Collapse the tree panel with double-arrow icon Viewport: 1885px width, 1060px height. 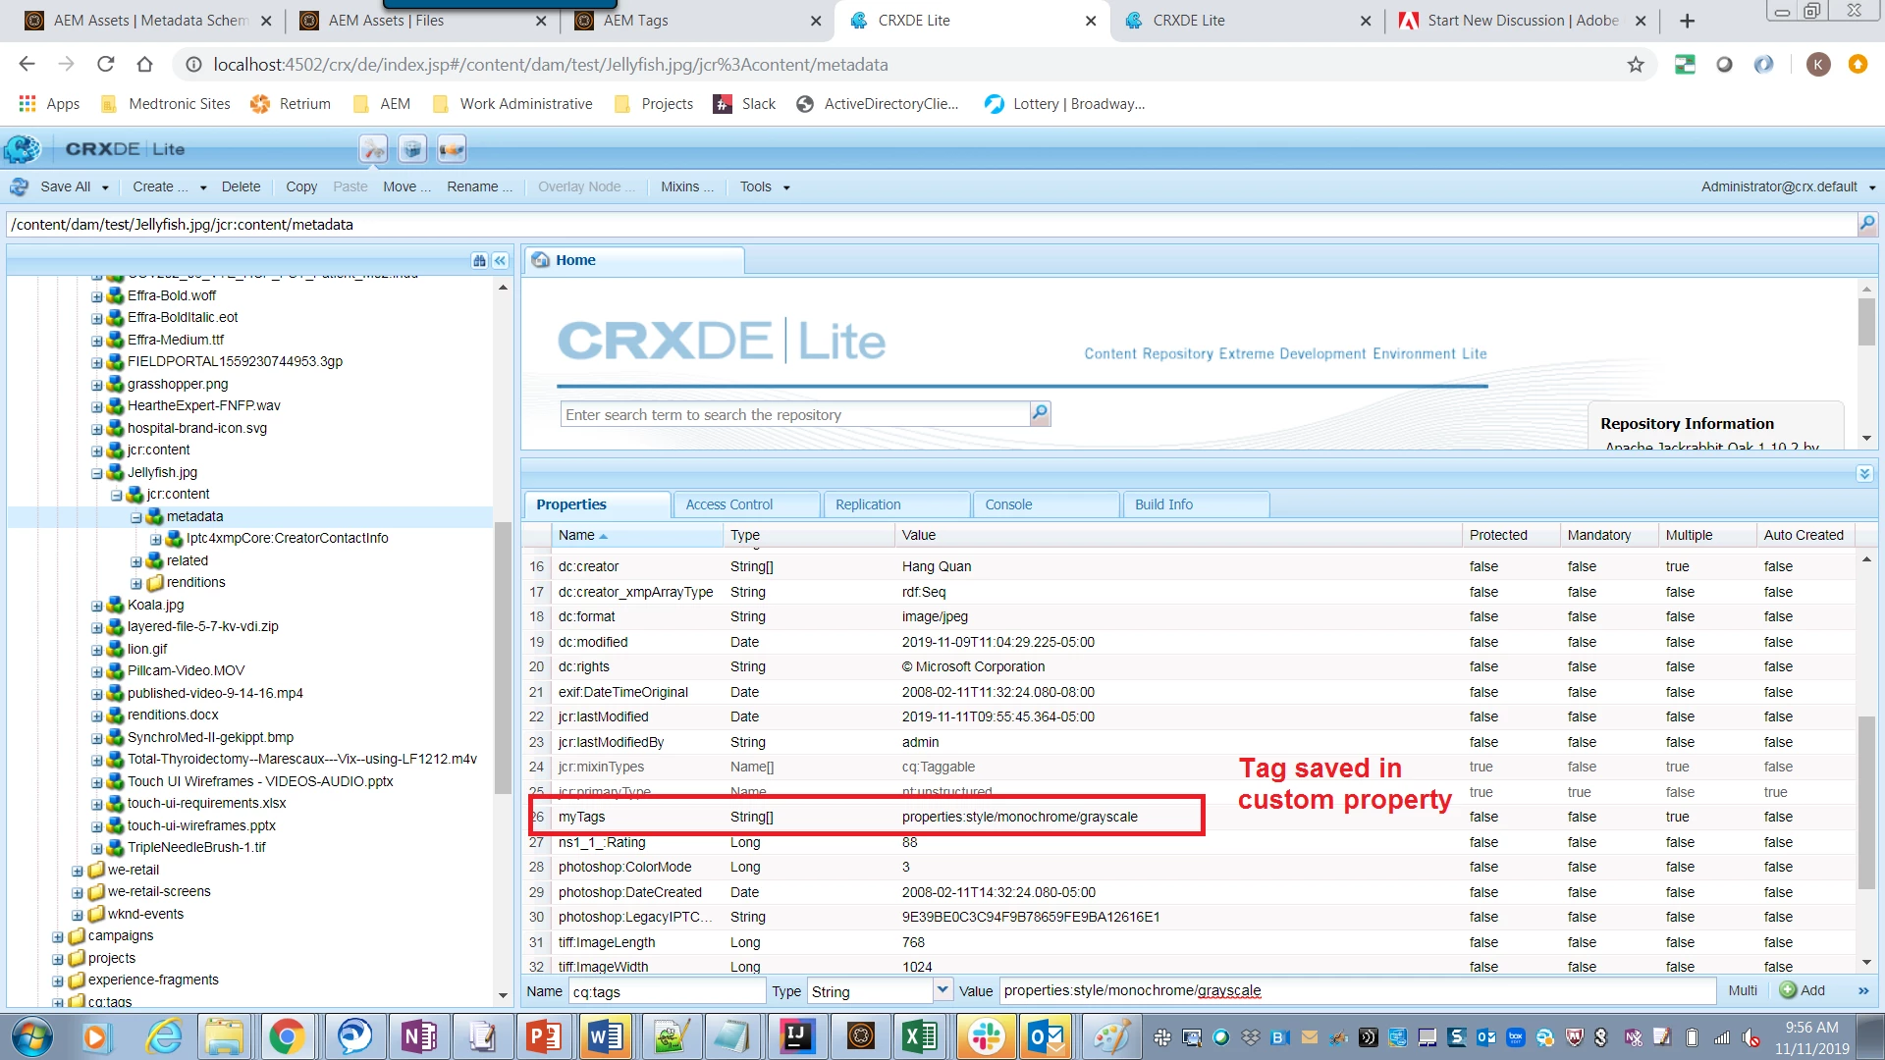[x=501, y=260]
